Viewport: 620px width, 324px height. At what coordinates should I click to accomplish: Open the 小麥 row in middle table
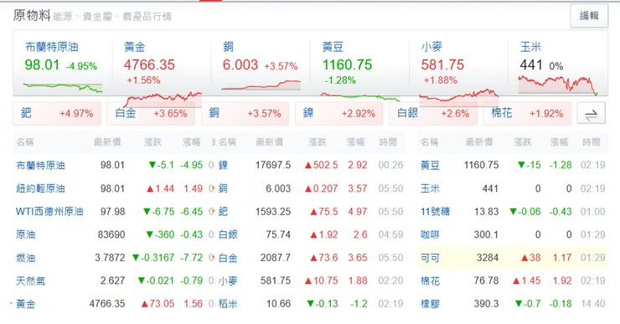tap(228, 281)
